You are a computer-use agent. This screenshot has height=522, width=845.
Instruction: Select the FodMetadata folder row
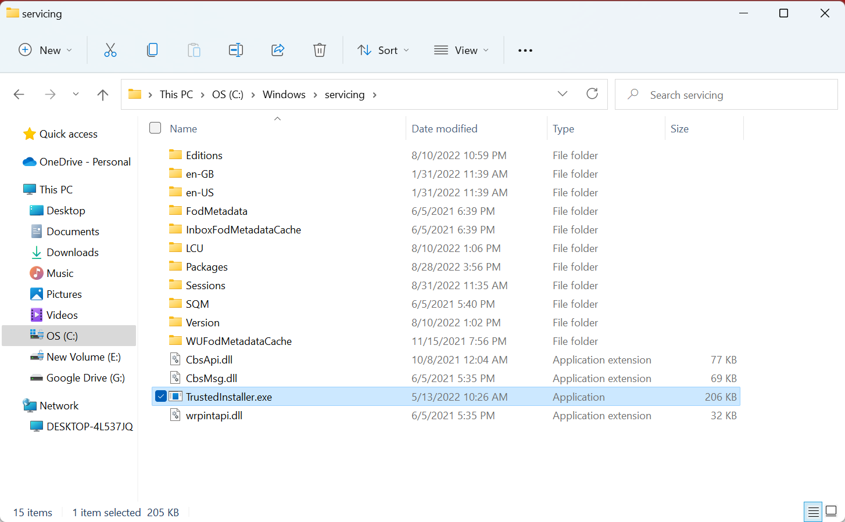click(x=446, y=211)
